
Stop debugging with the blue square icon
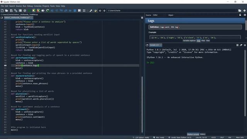tap(75, 10)
